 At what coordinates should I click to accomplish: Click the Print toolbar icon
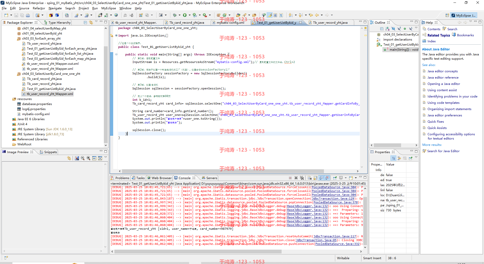coord(28,15)
